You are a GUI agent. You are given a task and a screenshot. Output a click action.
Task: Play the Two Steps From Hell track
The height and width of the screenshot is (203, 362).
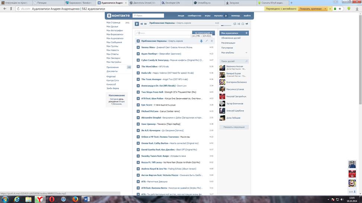[138, 92]
